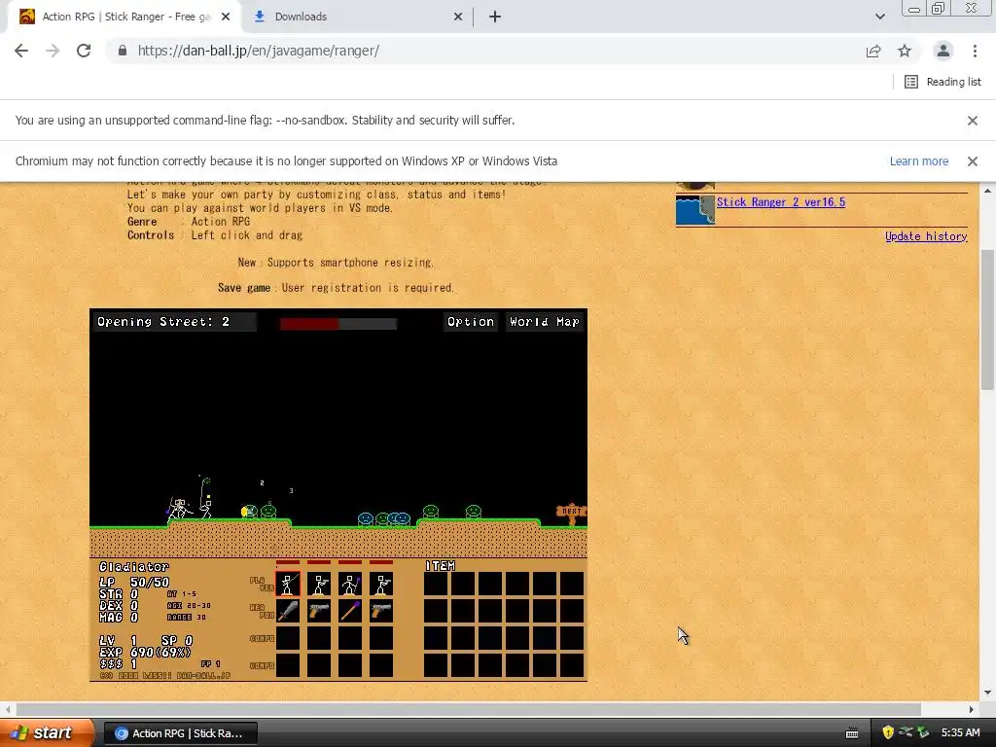The image size is (996, 747).
Task: Click the NEXT signpost in the game
Action: (x=572, y=514)
